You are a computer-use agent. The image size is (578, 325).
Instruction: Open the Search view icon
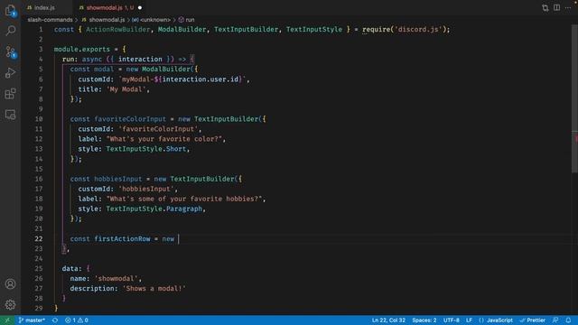pos(10,31)
